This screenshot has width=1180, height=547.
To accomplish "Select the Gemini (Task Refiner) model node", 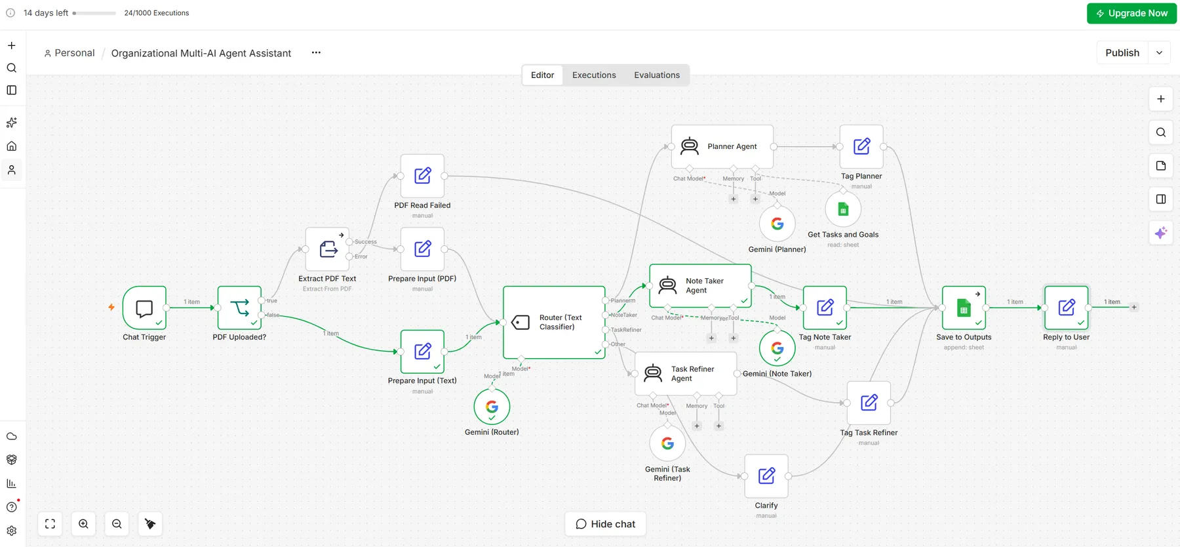I will [x=667, y=443].
